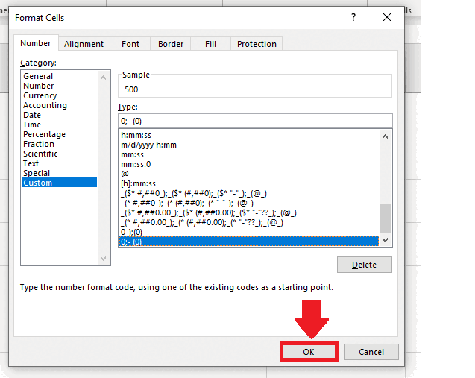Select the Date category
This screenshot has height=378, width=475.
[59, 115]
